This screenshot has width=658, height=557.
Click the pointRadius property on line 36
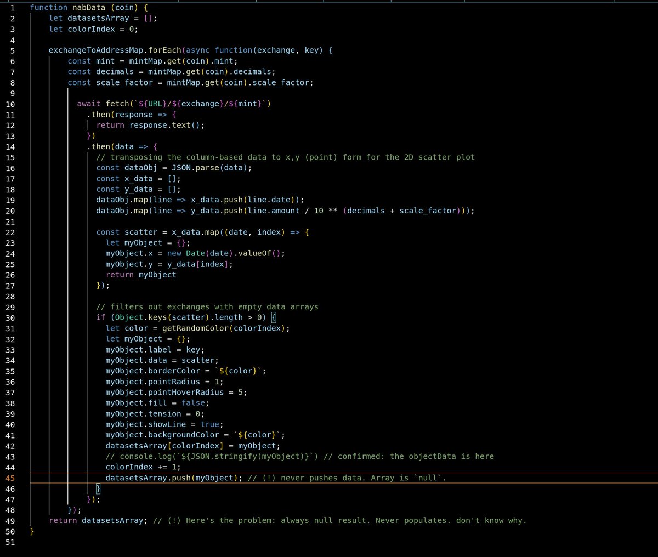pos(174,382)
